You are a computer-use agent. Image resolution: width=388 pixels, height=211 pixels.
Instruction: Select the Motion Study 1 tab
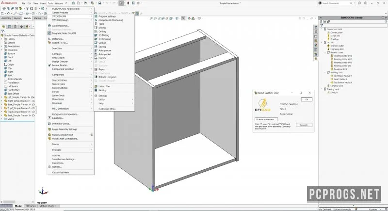coord(48,206)
